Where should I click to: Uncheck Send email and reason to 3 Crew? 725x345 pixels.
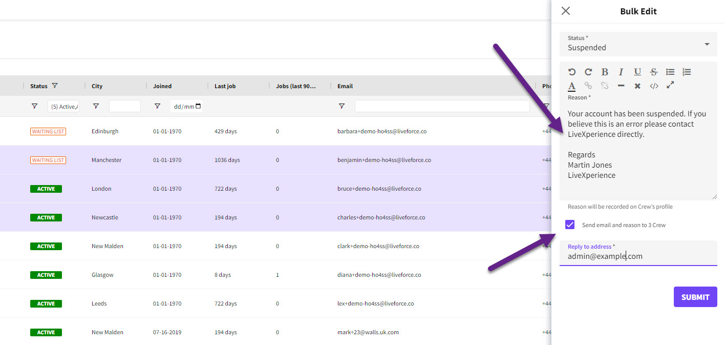point(570,225)
